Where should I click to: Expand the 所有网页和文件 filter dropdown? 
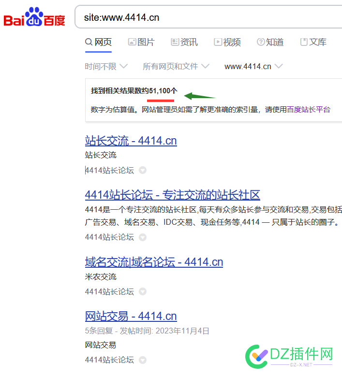176,66
